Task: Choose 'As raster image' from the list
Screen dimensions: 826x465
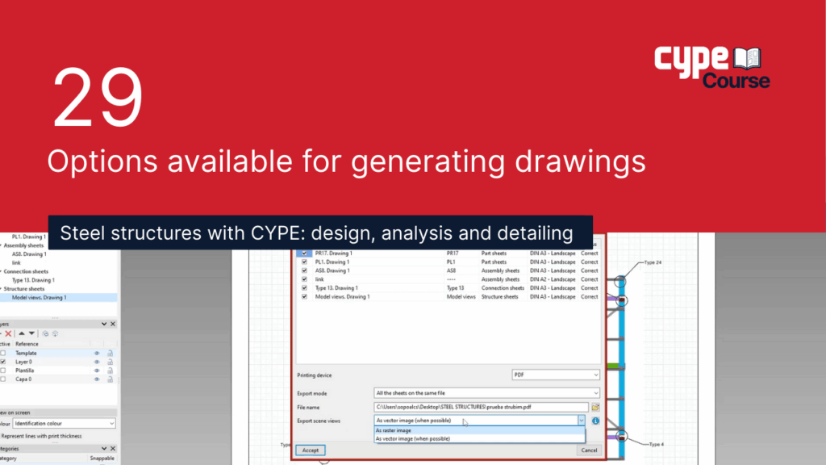Action: pyautogui.click(x=394, y=430)
